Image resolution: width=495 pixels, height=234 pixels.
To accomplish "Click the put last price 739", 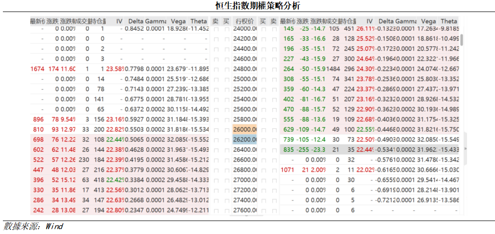I will pos(289,140).
